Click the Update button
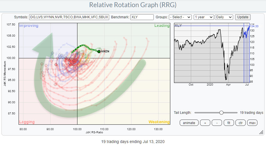This screenshot has width=266, height=145. pos(243,17)
